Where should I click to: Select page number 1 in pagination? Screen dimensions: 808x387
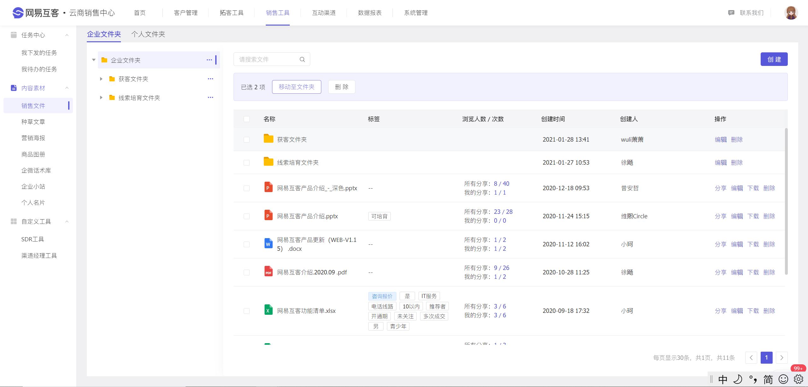[x=766, y=357]
